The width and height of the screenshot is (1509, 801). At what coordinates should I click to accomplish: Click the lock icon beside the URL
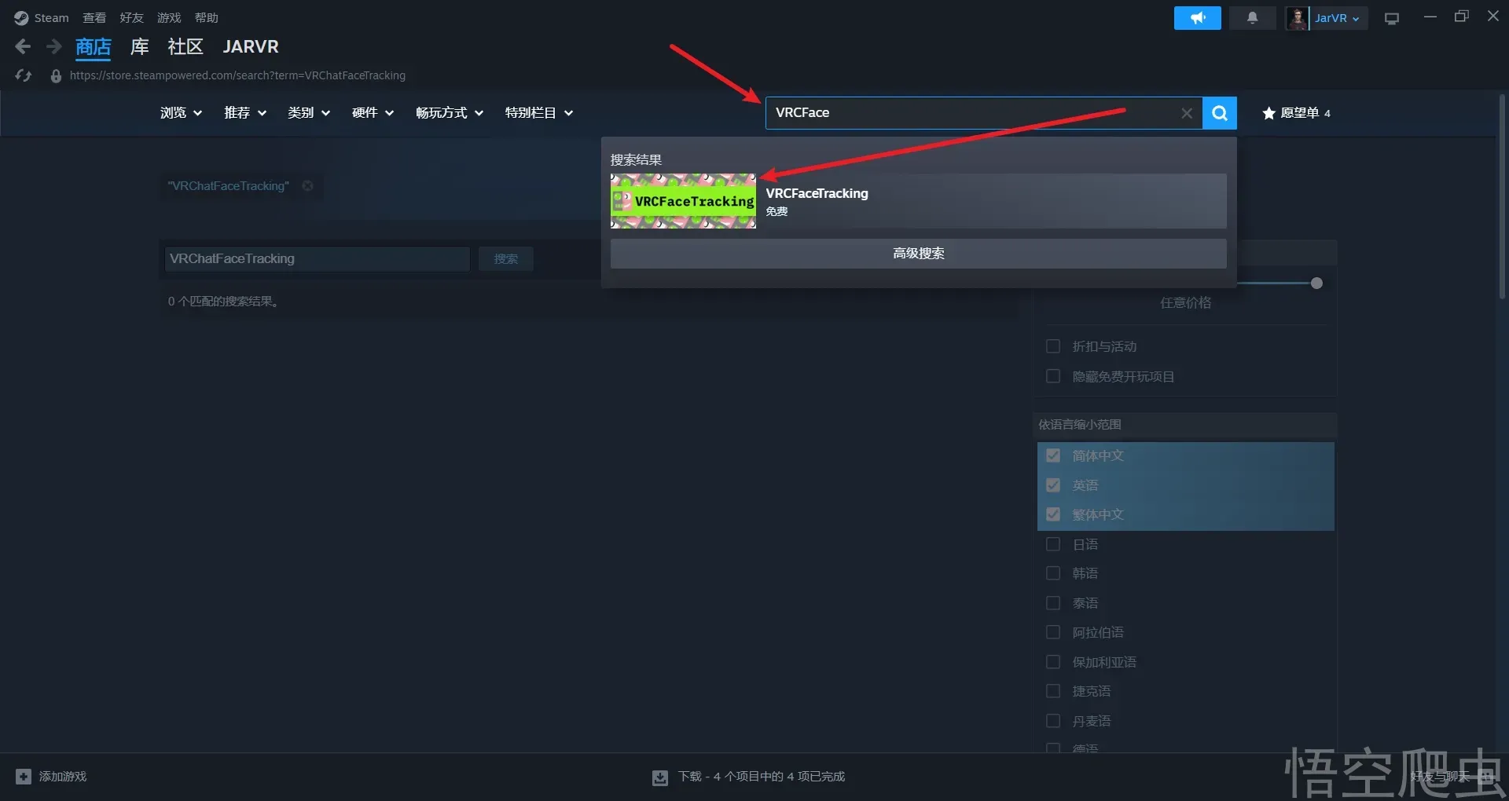pyautogui.click(x=56, y=75)
